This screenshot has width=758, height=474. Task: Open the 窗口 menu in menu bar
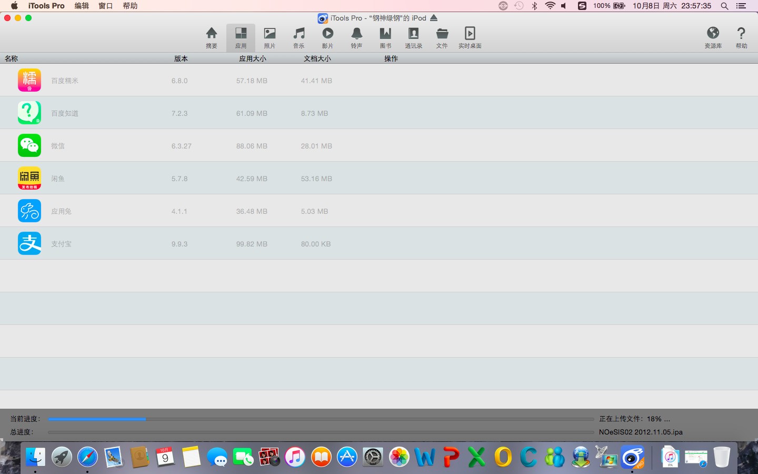[106, 6]
